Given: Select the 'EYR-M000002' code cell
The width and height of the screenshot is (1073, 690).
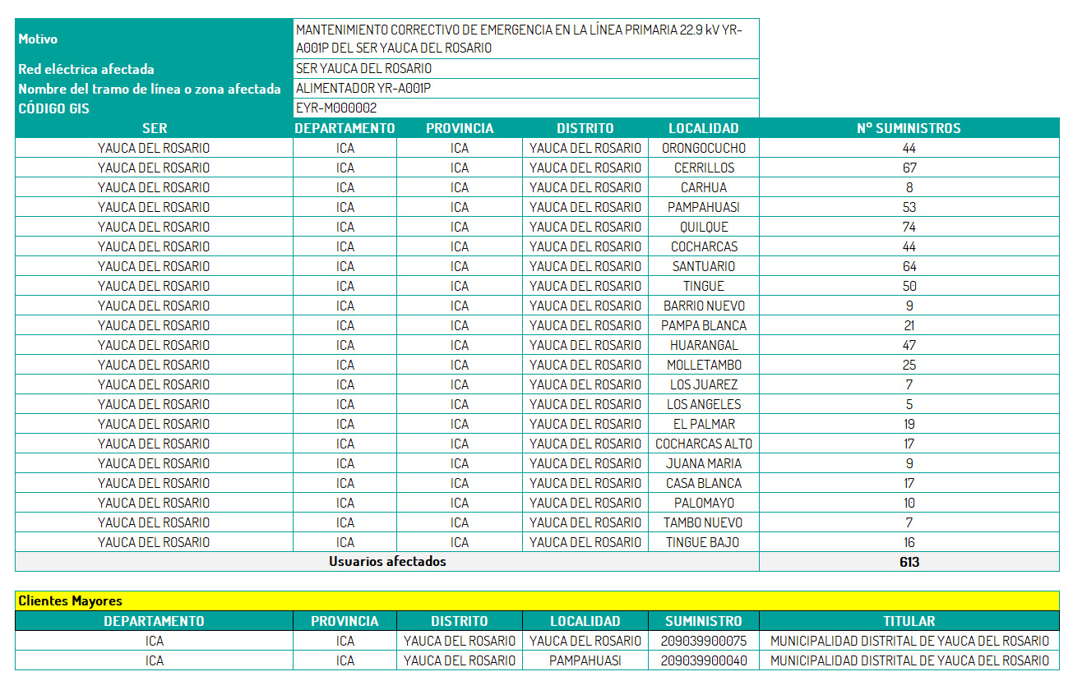Looking at the screenshot, I should tap(526, 108).
